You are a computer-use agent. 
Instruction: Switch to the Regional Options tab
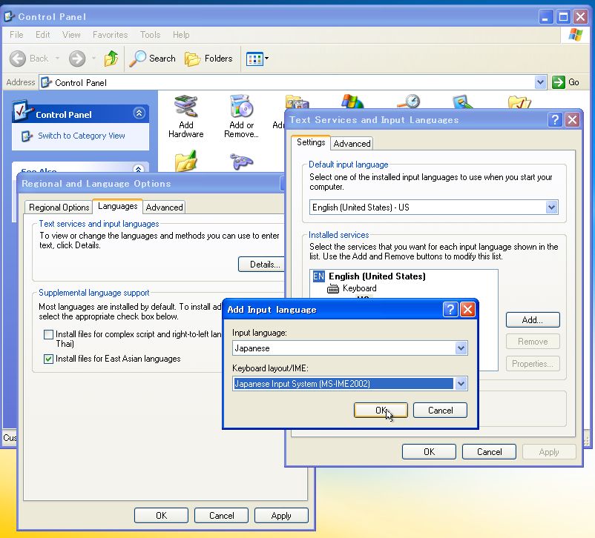point(59,207)
